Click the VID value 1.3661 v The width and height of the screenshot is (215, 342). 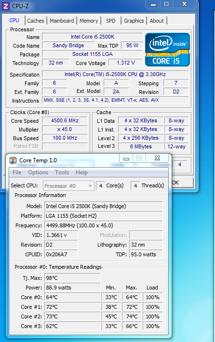[x=61, y=235]
